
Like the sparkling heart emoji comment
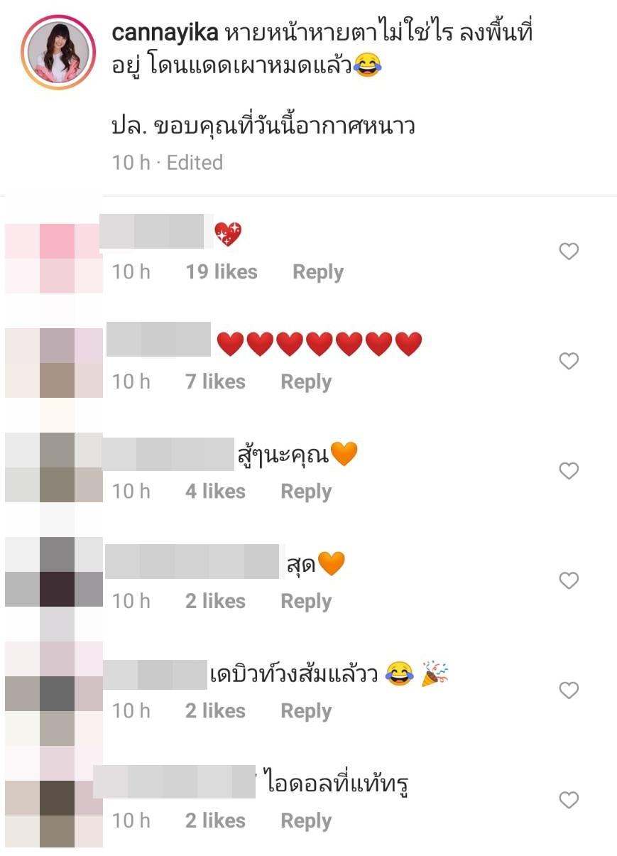point(569,251)
